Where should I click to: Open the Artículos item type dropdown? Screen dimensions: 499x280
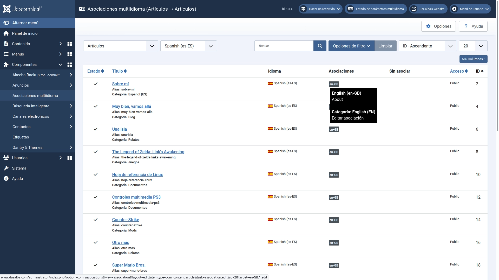pos(121,46)
